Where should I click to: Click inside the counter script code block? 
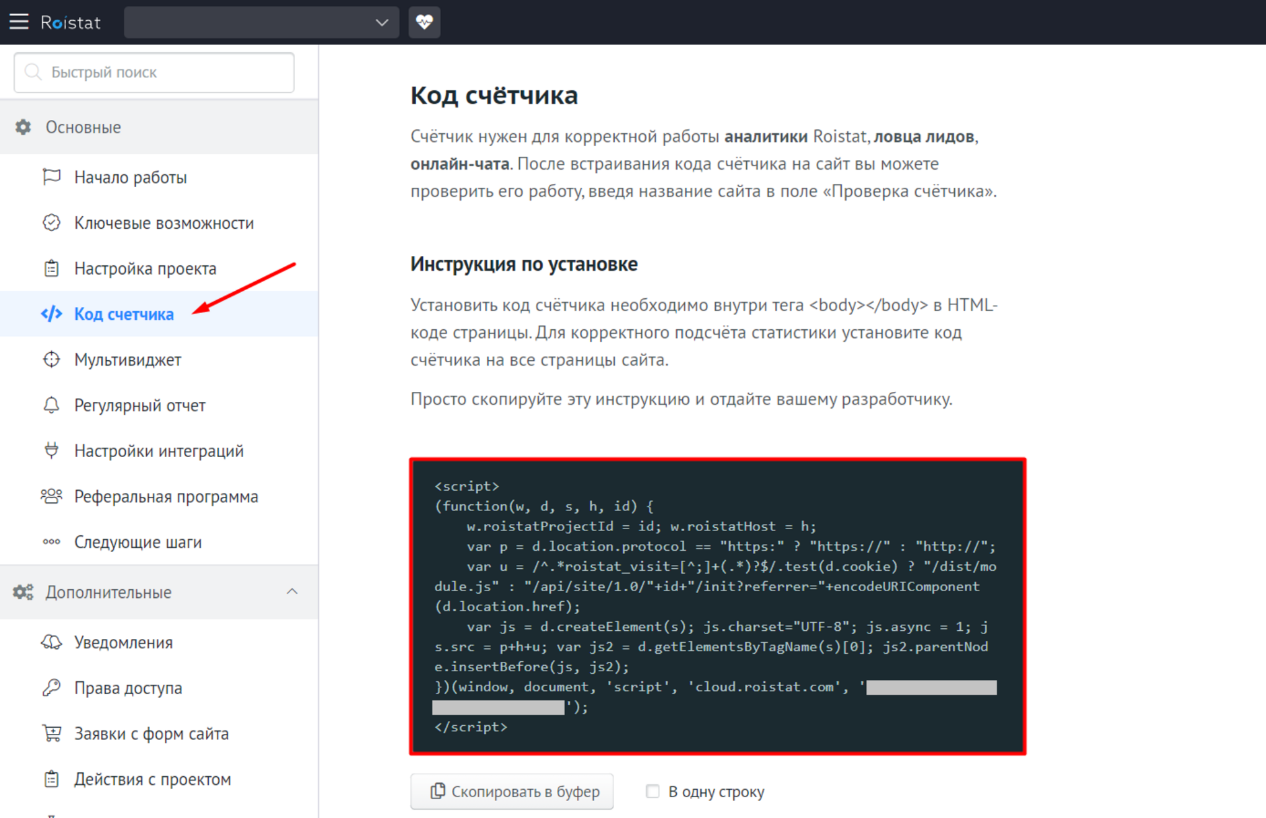coord(718,606)
